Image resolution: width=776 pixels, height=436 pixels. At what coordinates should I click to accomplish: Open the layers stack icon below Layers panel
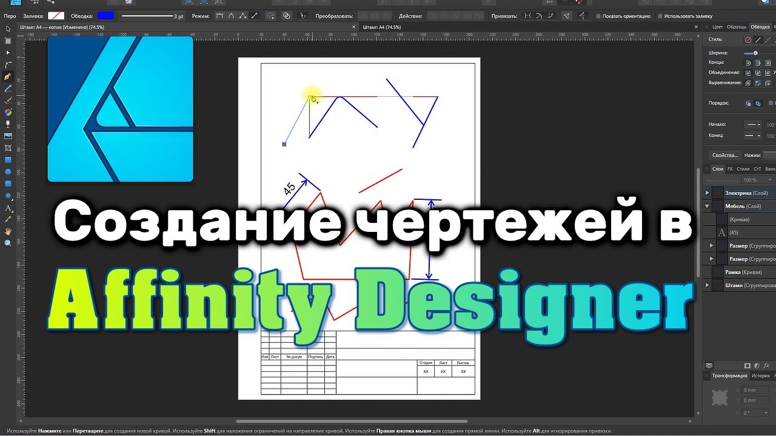coord(709,366)
